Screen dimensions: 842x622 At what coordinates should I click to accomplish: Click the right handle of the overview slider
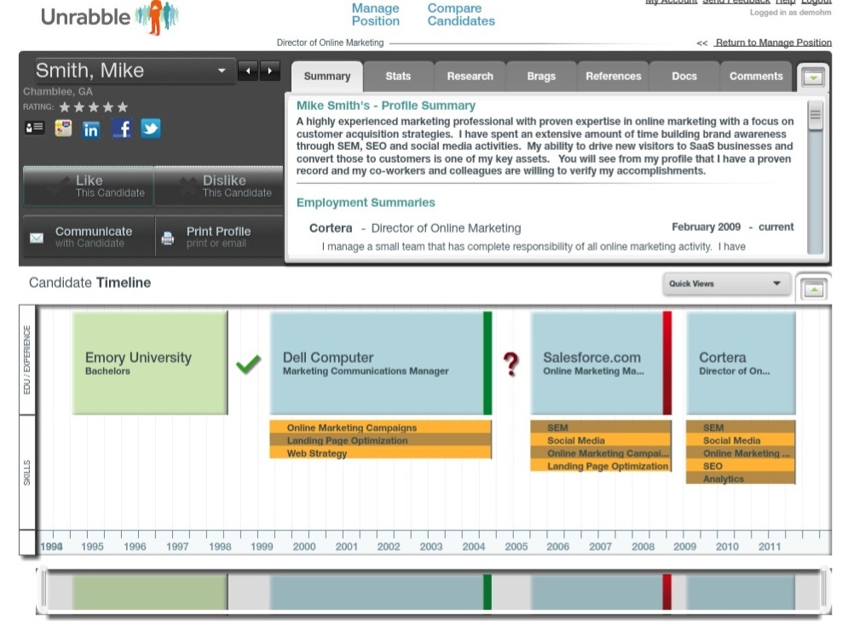[x=824, y=590]
